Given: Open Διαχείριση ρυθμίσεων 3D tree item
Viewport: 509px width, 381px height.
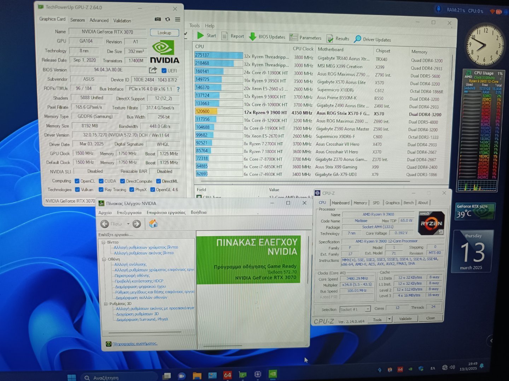Looking at the screenshot, I should tap(138, 314).
